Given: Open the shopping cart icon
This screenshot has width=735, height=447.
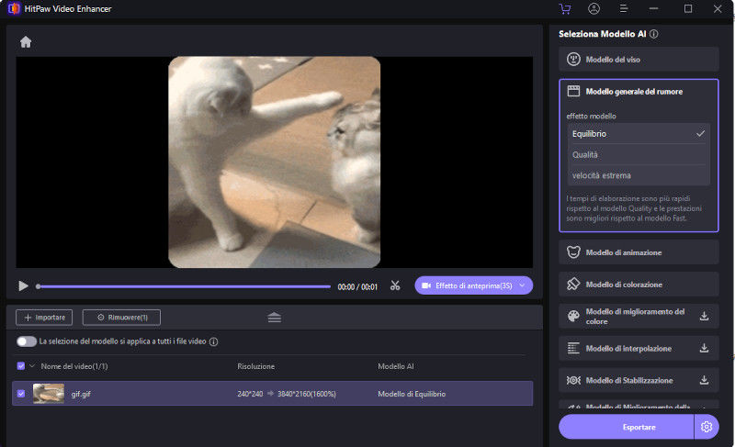Looking at the screenshot, I should point(564,9).
